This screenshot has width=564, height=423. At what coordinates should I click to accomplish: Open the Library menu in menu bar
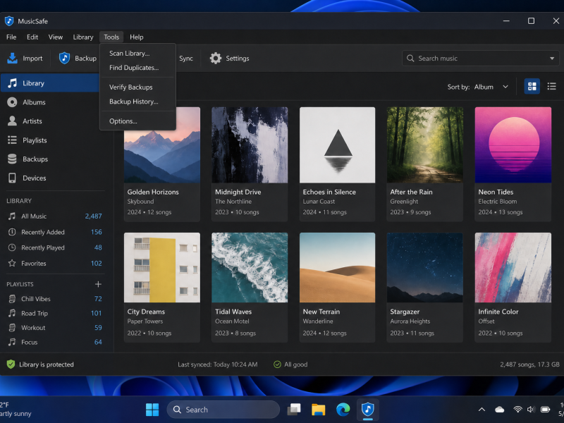coord(83,37)
